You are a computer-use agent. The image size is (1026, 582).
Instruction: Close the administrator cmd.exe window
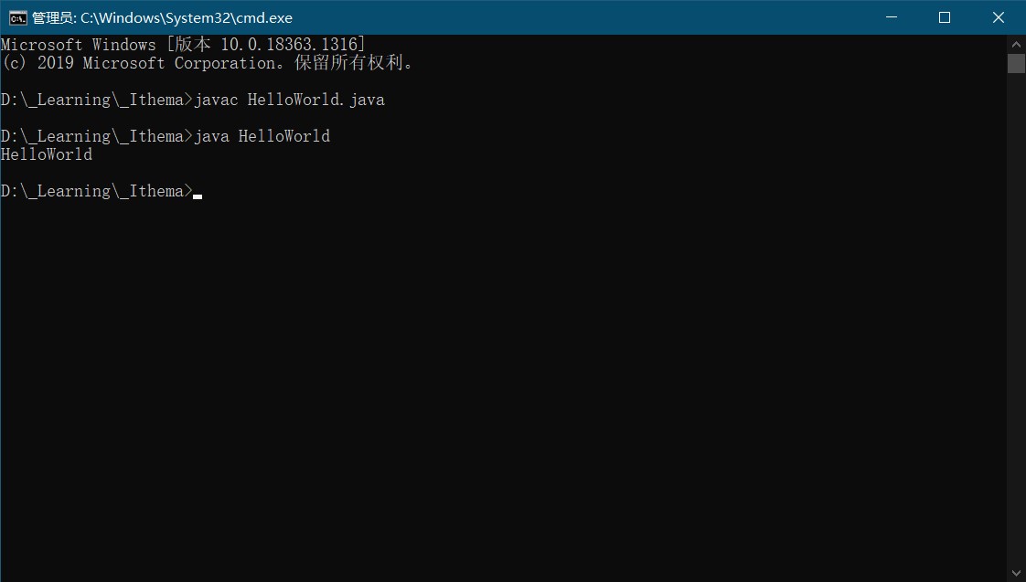[999, 17]
